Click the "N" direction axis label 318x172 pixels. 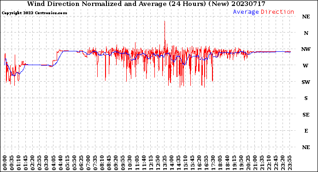306,33
